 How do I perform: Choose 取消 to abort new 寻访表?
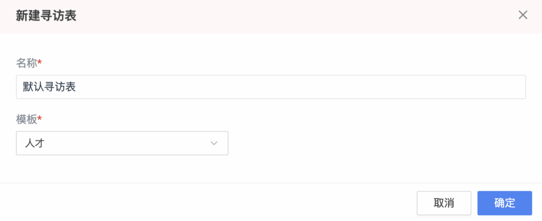pyautogui.click(x=444, y=203)
